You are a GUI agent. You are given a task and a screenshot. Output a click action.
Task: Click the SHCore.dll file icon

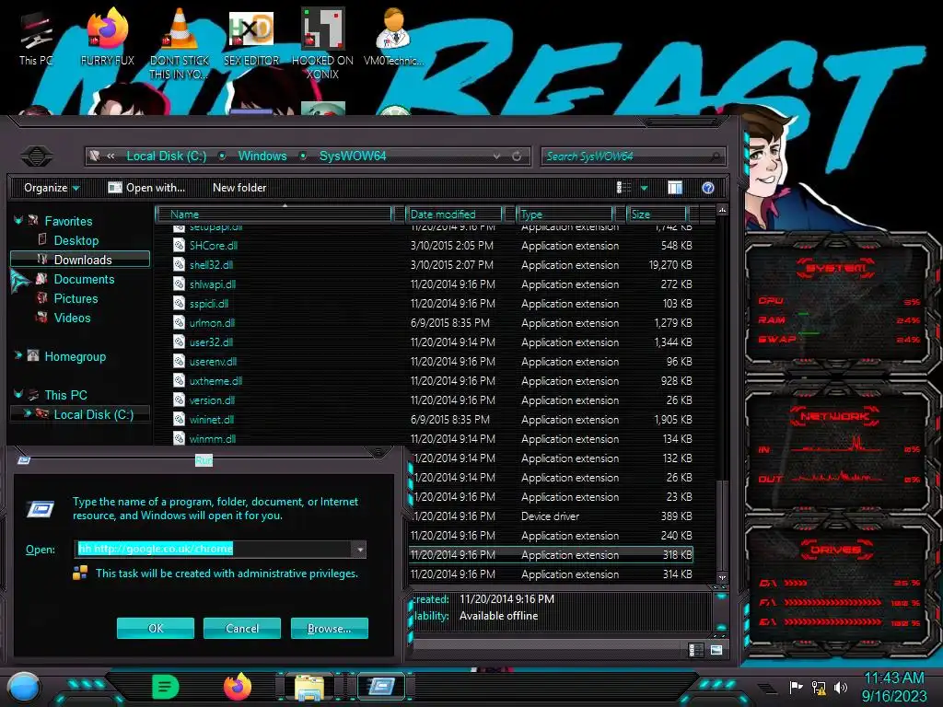[179, 245]
